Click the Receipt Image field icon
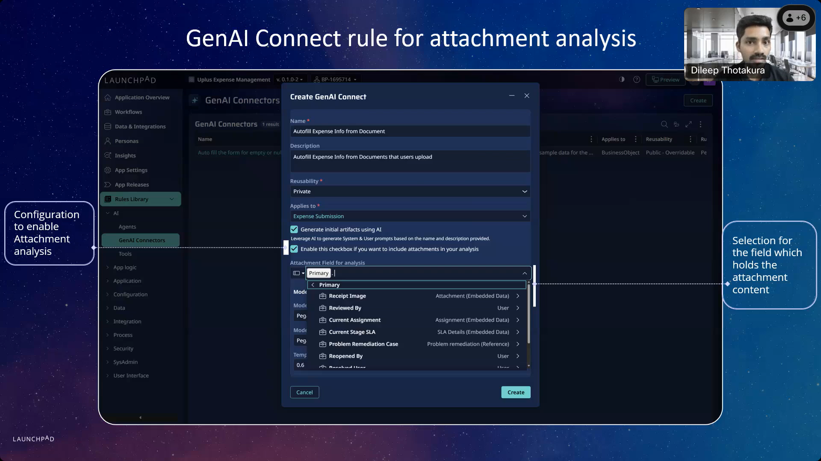821x461 pixels. click(323, 296)
